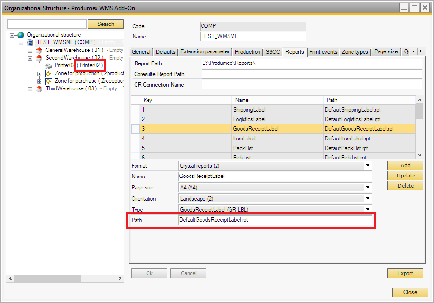This screenshot has width=434, height=303.
Task: Click the Zone for production icon
Action: [x=48, y=74]
